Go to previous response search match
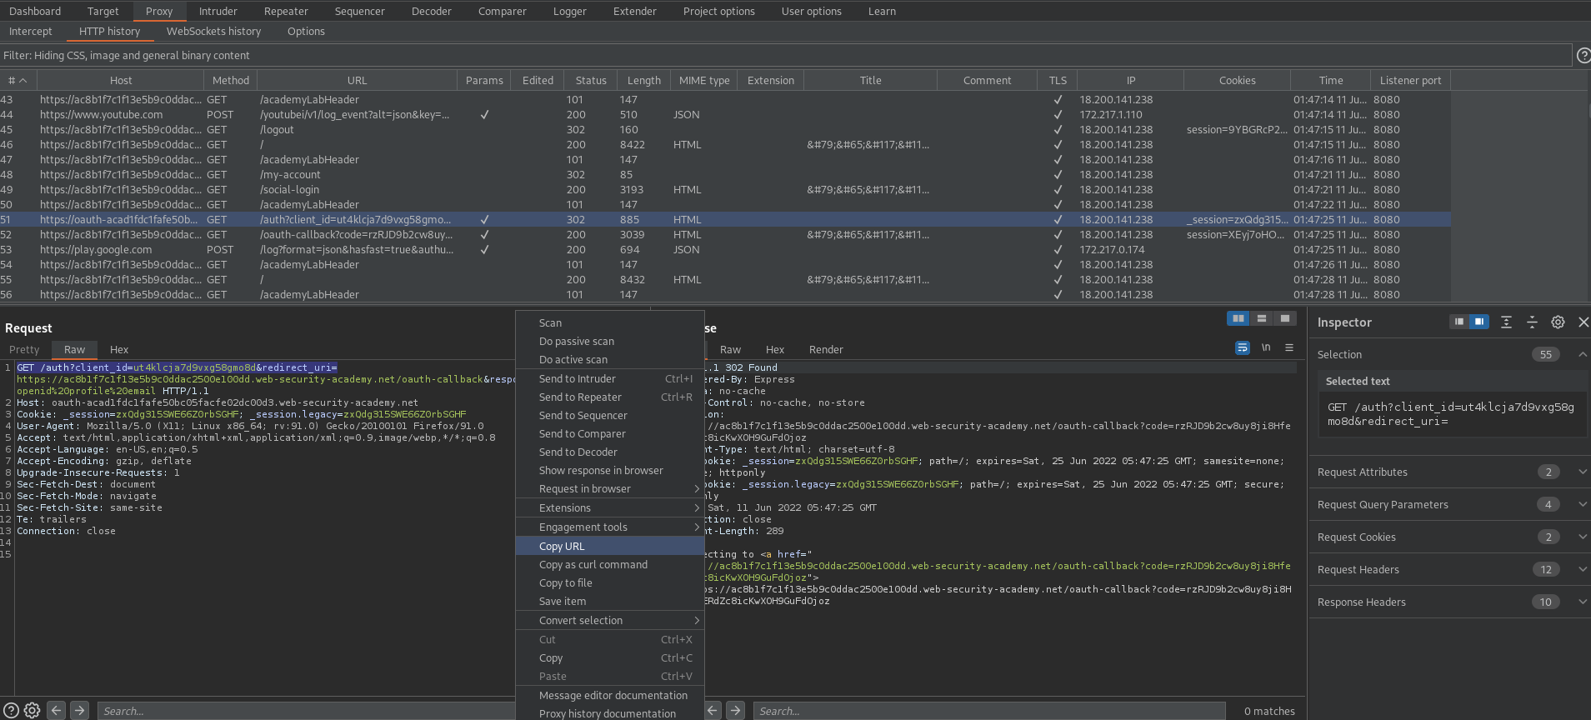Viewport: 1591px width, 720px height. pos(713,710)
